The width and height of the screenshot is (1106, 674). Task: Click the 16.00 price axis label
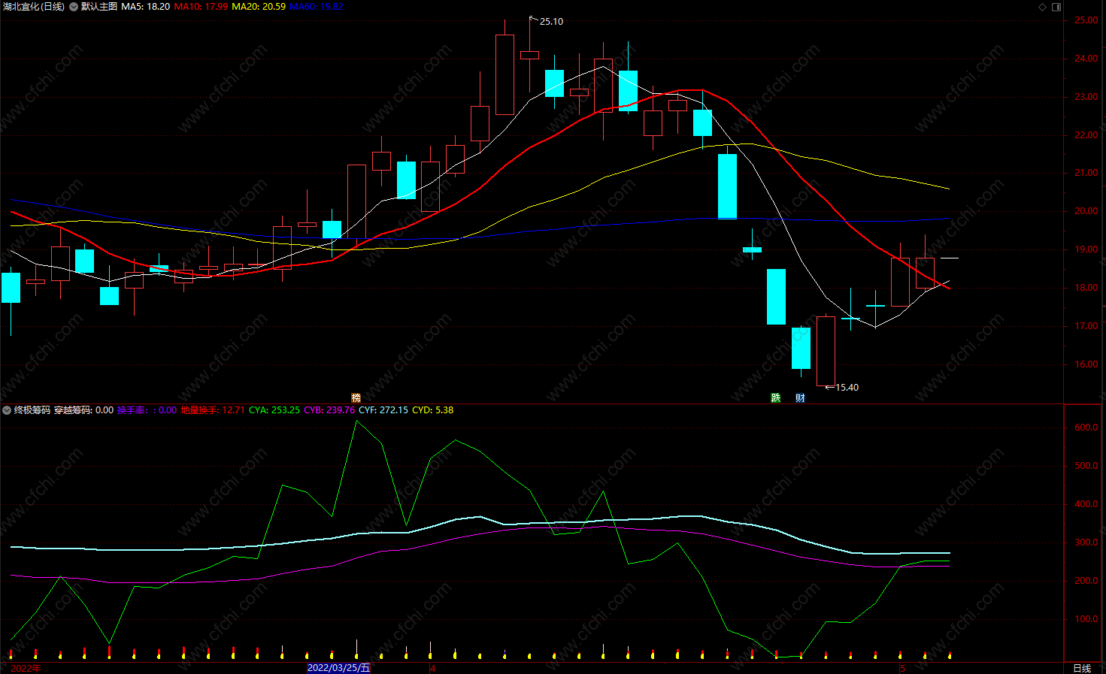1086,365
